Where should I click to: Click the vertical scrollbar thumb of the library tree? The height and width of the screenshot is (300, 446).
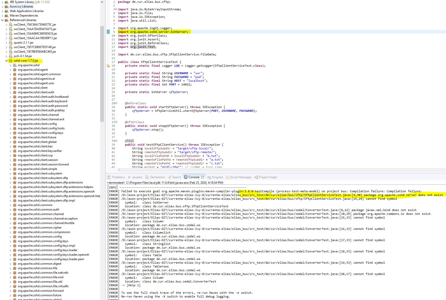pos(102,74)
